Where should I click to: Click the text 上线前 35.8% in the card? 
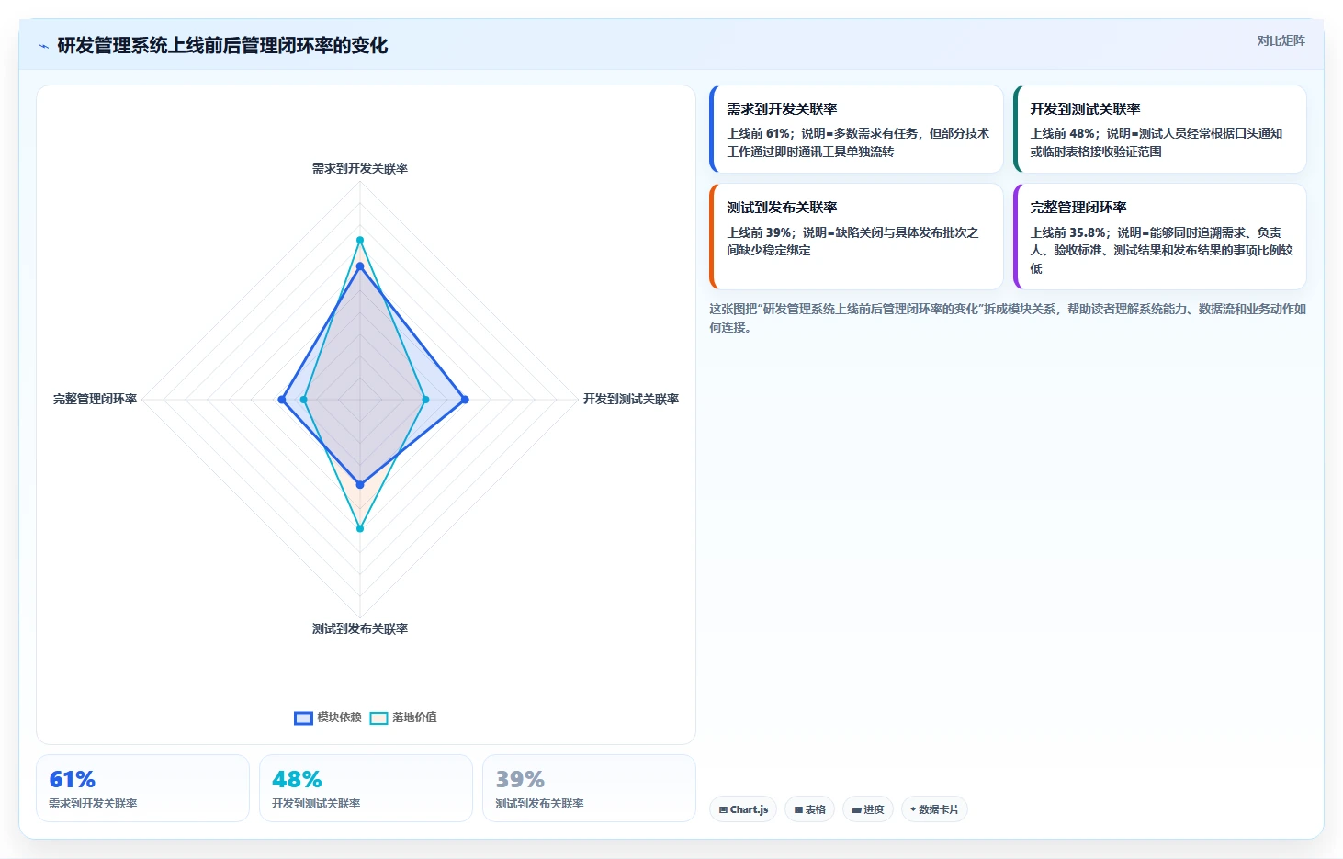coord(1068,232)
